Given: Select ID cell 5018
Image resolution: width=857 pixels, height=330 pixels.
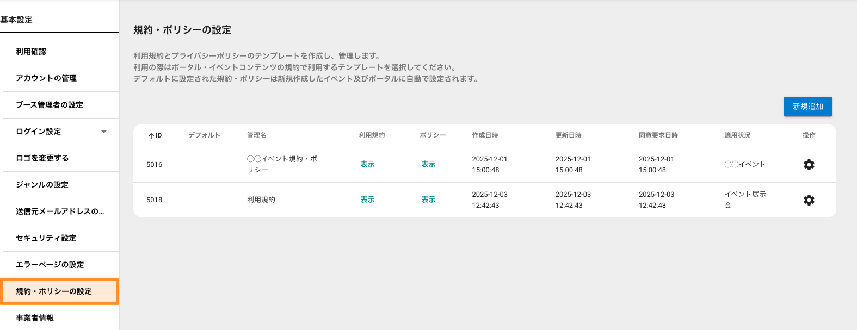Looking at the screenshot, I should [155, 200].
